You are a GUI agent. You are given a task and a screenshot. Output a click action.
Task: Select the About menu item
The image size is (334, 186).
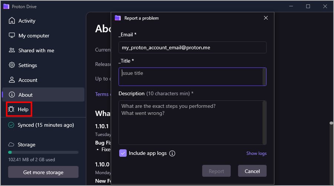point(43,94)
